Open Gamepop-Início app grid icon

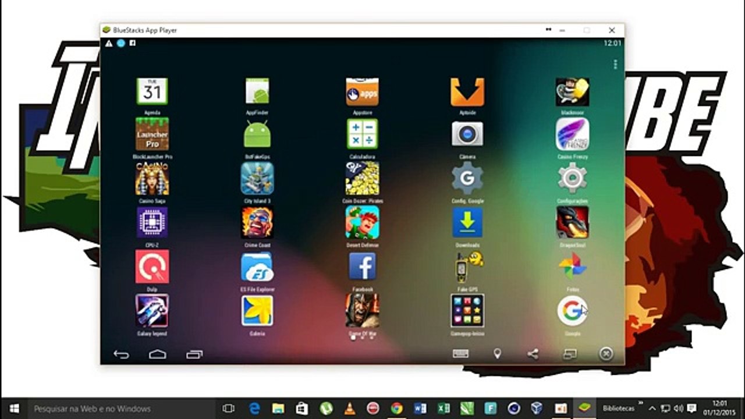point(467,311)
